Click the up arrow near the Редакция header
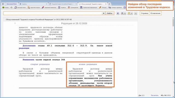Image resolution: width=175 pixels, height=98 pixels. [x=15, y=23]
